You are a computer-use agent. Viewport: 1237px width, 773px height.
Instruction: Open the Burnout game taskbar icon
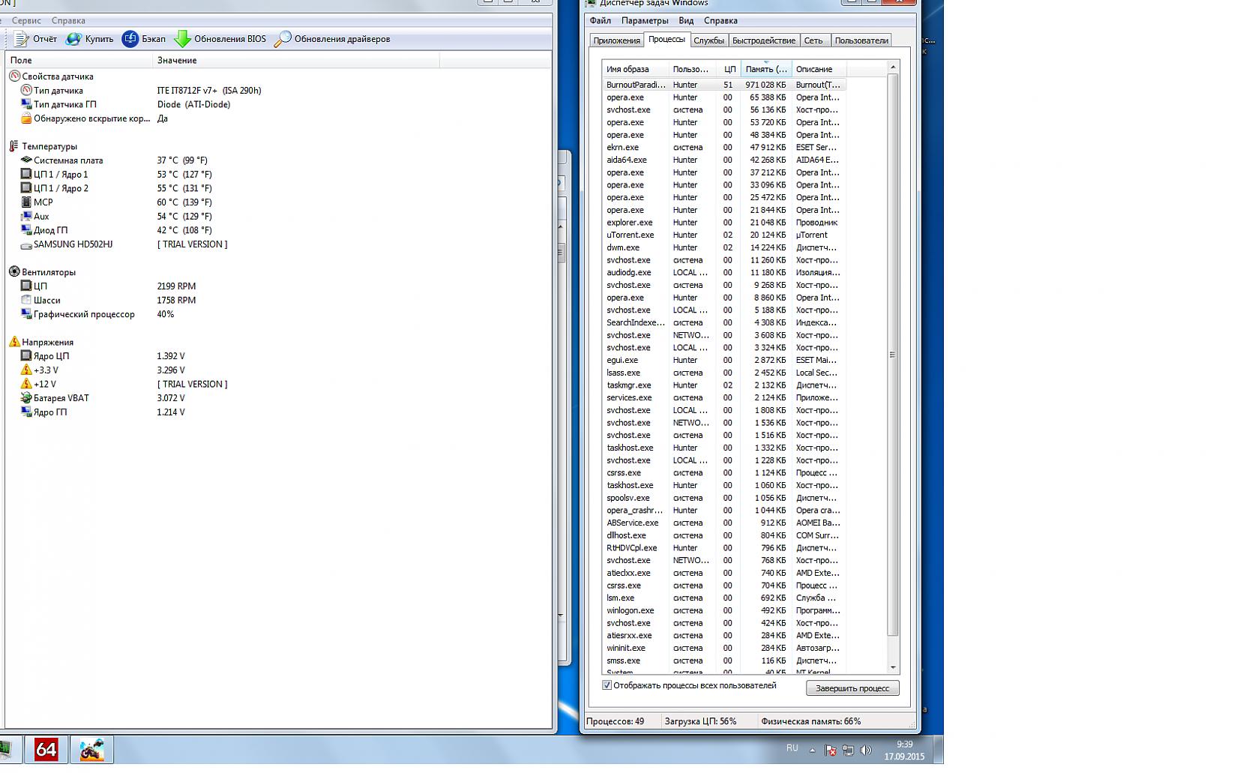click(x=91, y=749)
